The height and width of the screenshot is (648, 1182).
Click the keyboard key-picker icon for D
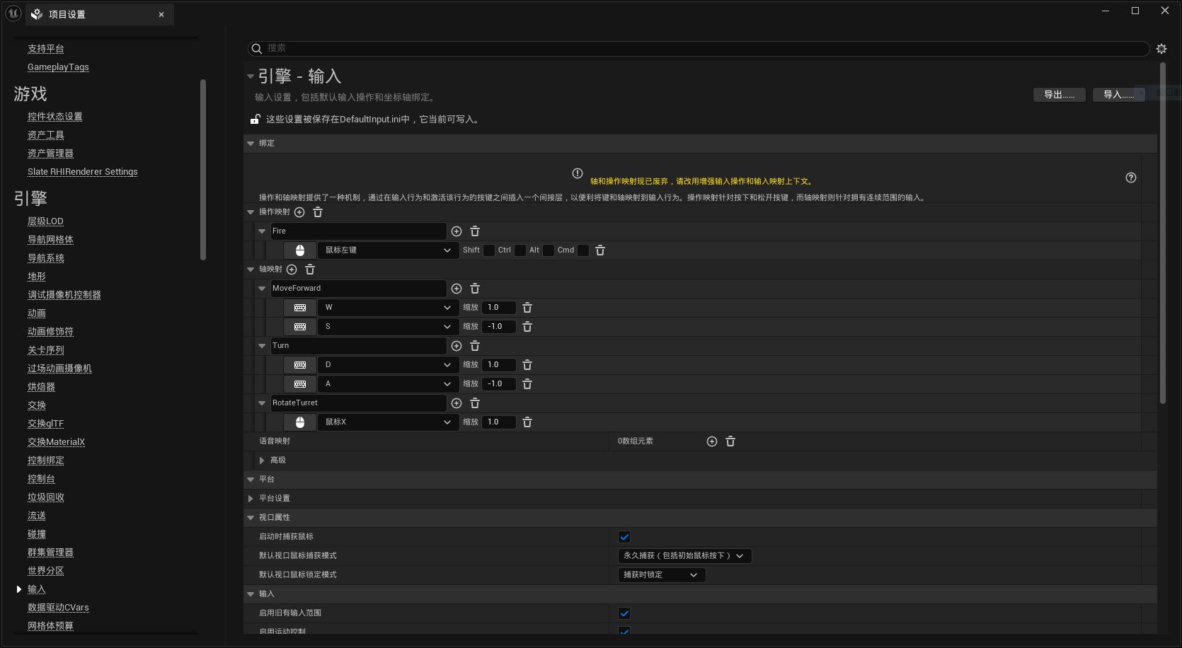(x=300, y=365)
